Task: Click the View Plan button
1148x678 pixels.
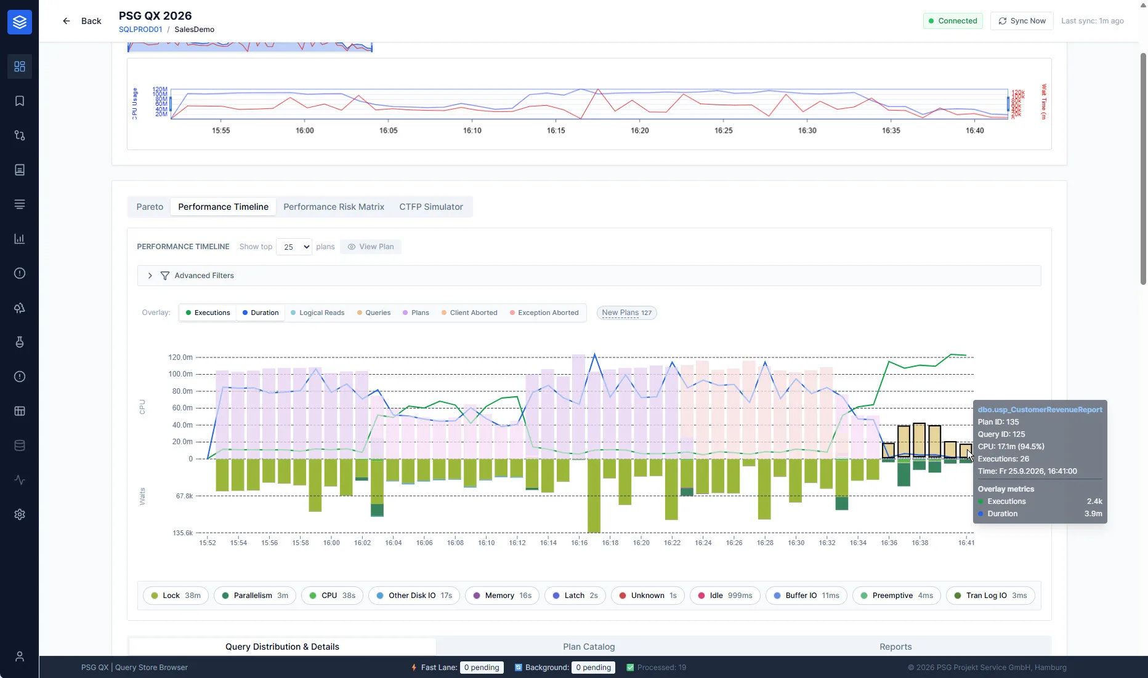Action: 371,247
